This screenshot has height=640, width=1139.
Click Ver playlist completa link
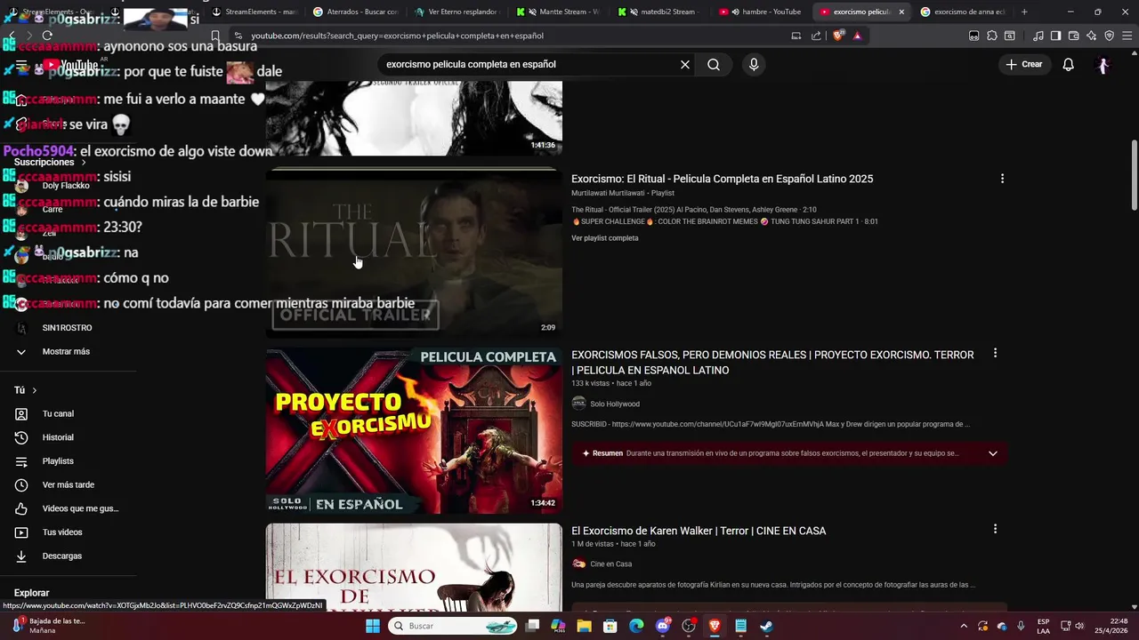pos(604,238)
